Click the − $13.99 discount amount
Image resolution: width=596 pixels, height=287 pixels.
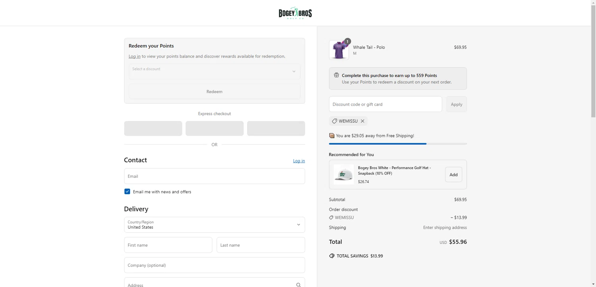point(459,218)
